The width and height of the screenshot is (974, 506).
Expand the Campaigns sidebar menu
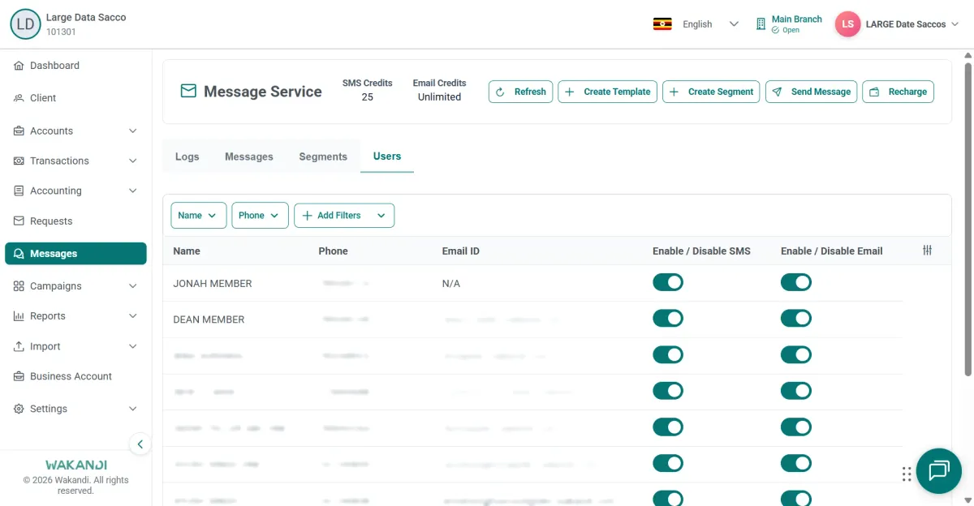coord(133,286)
